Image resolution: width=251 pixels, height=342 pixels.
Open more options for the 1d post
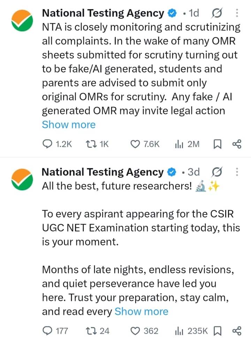(x=237, y=13)
